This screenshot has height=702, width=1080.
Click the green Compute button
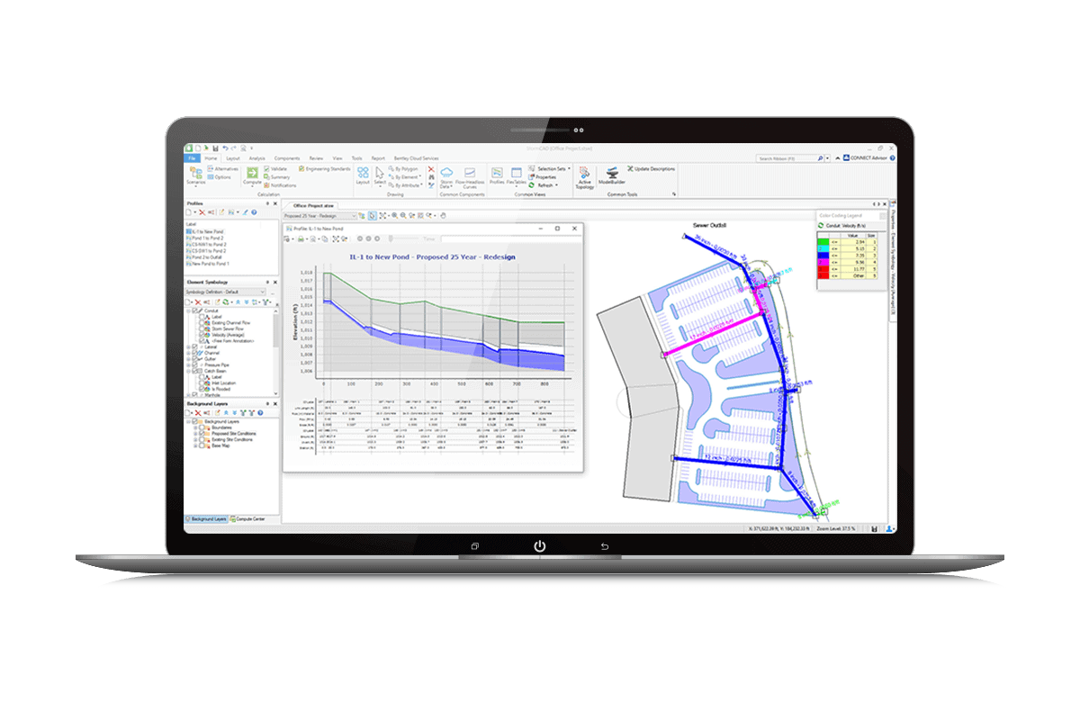(x=252, y=175)
